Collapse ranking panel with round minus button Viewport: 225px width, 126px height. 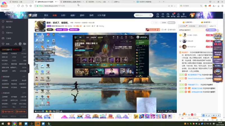tap(218, 31)
